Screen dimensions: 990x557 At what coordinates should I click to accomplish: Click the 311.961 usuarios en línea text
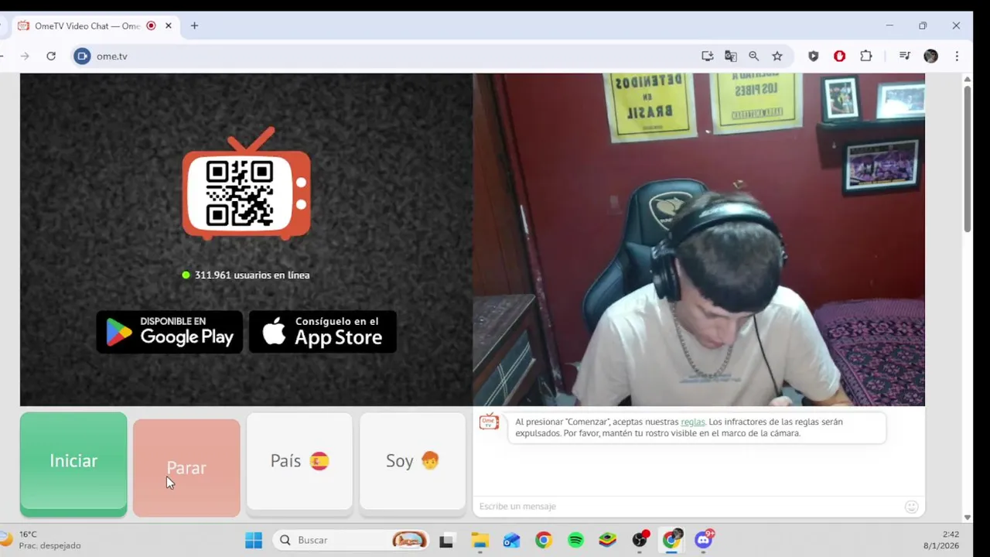pos(252,275)
